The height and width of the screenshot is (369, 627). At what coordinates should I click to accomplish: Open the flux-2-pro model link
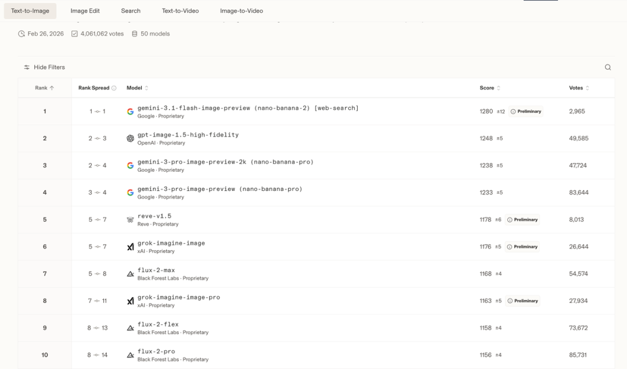pos(156,352)
